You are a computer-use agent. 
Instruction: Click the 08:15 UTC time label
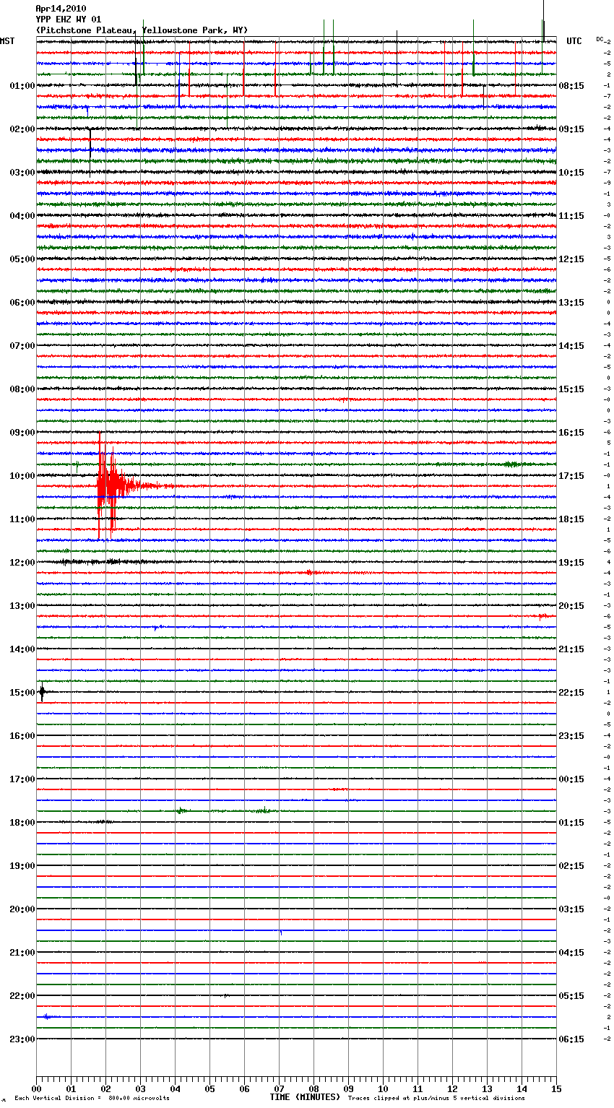click(x=571, y=86)
